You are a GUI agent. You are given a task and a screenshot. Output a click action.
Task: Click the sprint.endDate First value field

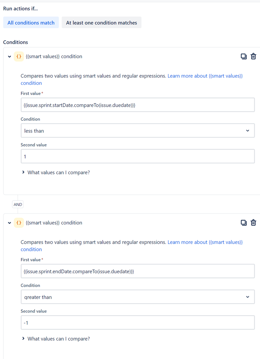138,272
